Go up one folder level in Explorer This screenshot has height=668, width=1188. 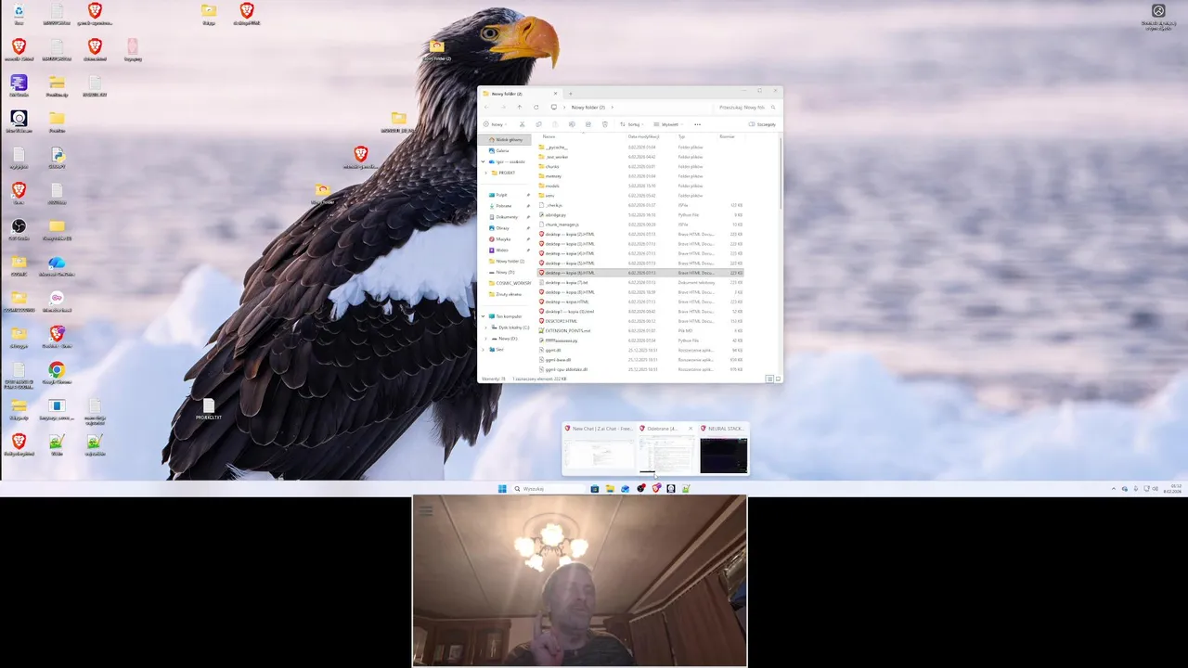(x=519, y=107)
